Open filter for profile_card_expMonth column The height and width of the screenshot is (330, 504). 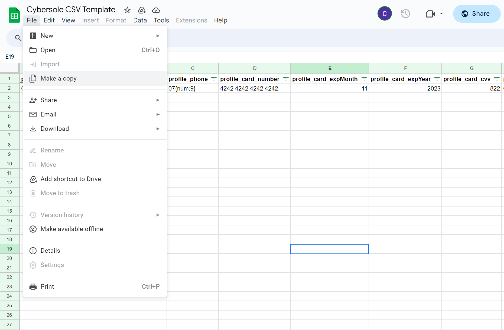pos(364,79)
